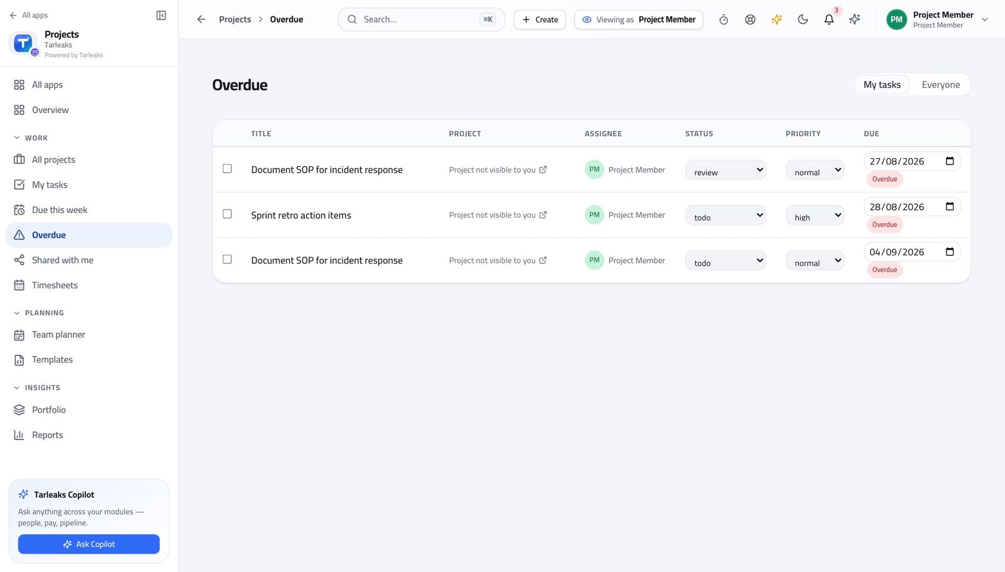
Task: Click the assignee Project Member in Sprint retro row
Action: [x=625, y=215]
